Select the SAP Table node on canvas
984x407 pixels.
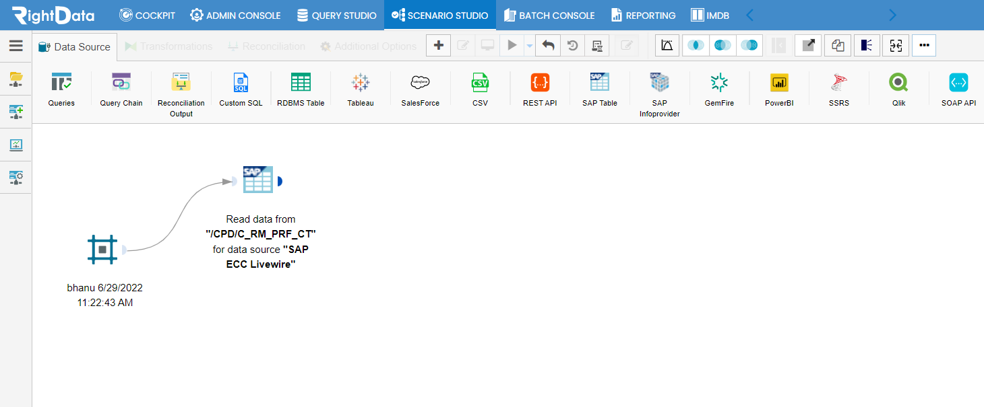pos(258,180)
